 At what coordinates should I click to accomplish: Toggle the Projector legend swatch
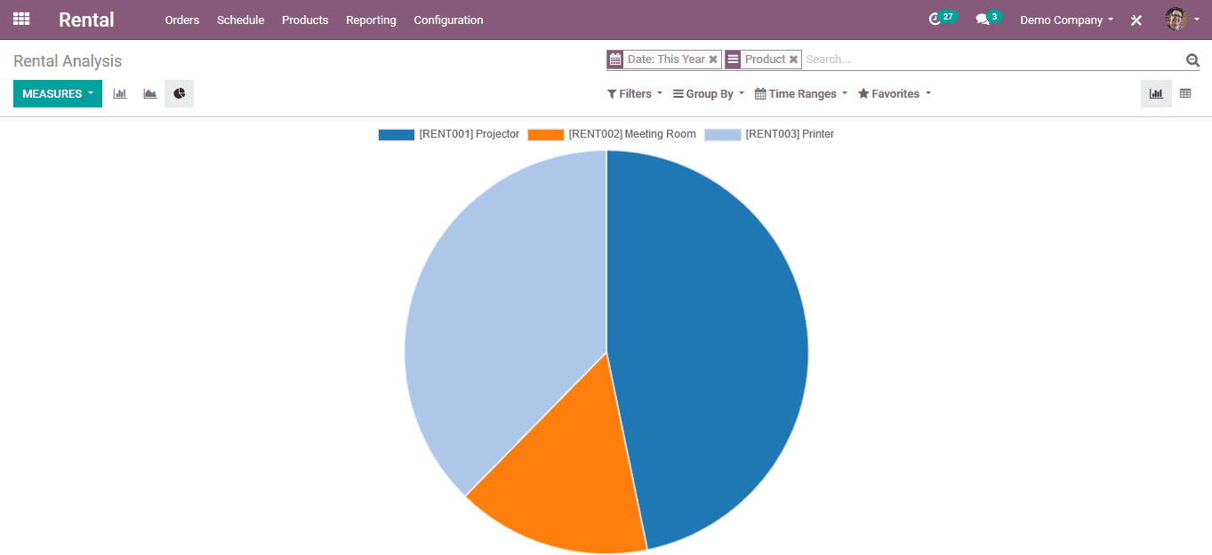397,135
